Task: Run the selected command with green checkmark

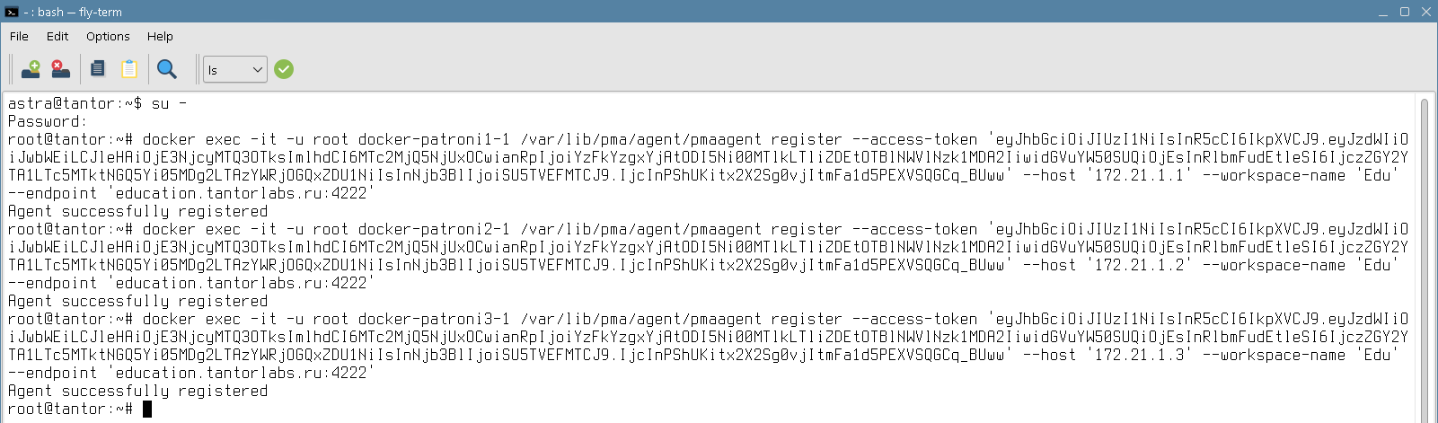Action: 284,69
